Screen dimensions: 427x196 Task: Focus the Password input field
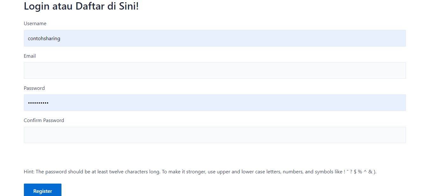pos(215,103)
